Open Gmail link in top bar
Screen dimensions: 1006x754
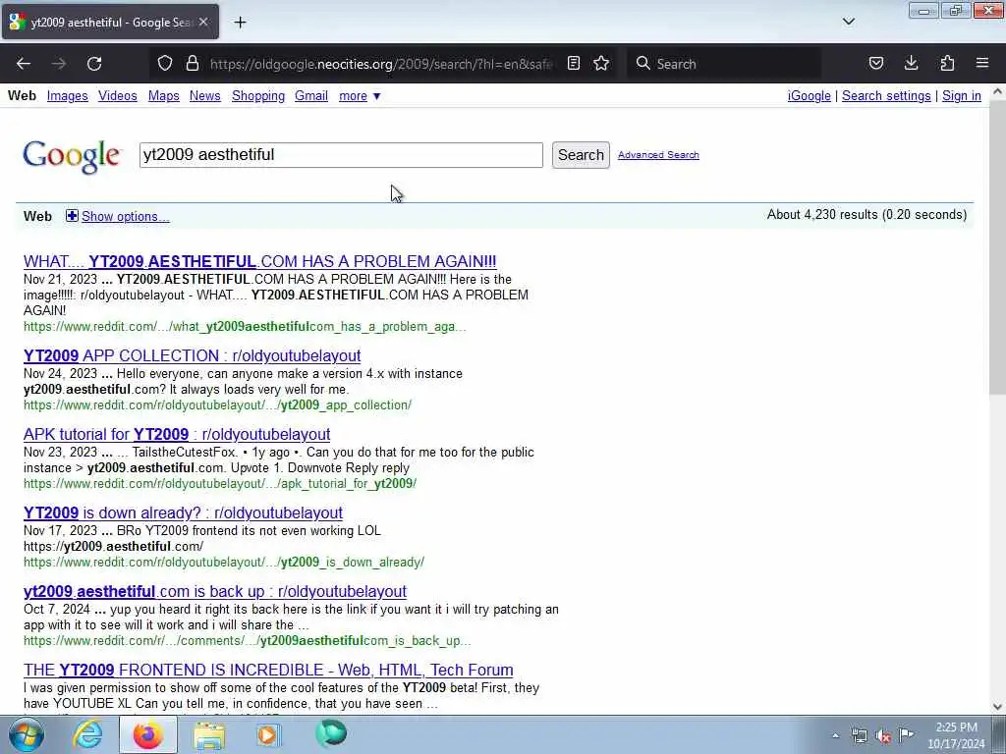pos(311,96)
